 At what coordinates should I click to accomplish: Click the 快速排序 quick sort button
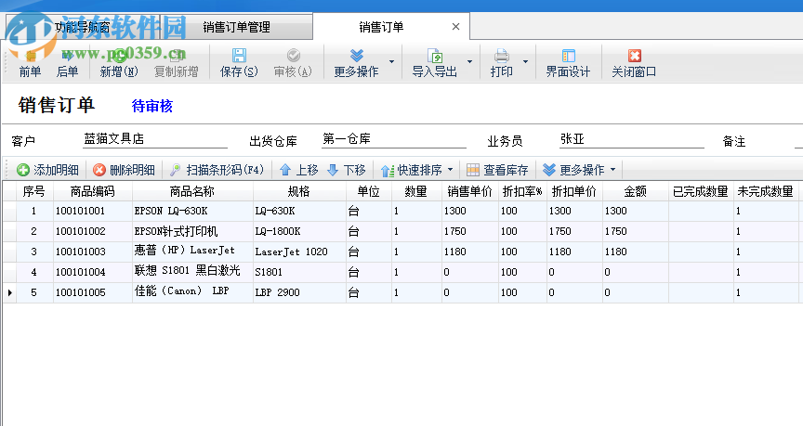point(412,170)
